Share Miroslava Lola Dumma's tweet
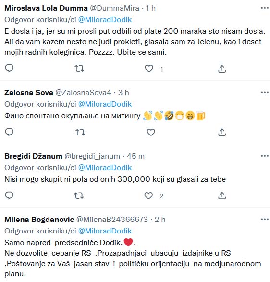This screenshot has width=270, height=282. (222, 69)
